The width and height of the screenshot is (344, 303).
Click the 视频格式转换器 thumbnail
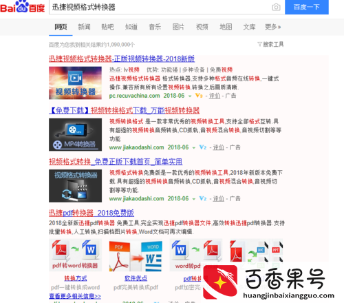(x=75, y=186)
